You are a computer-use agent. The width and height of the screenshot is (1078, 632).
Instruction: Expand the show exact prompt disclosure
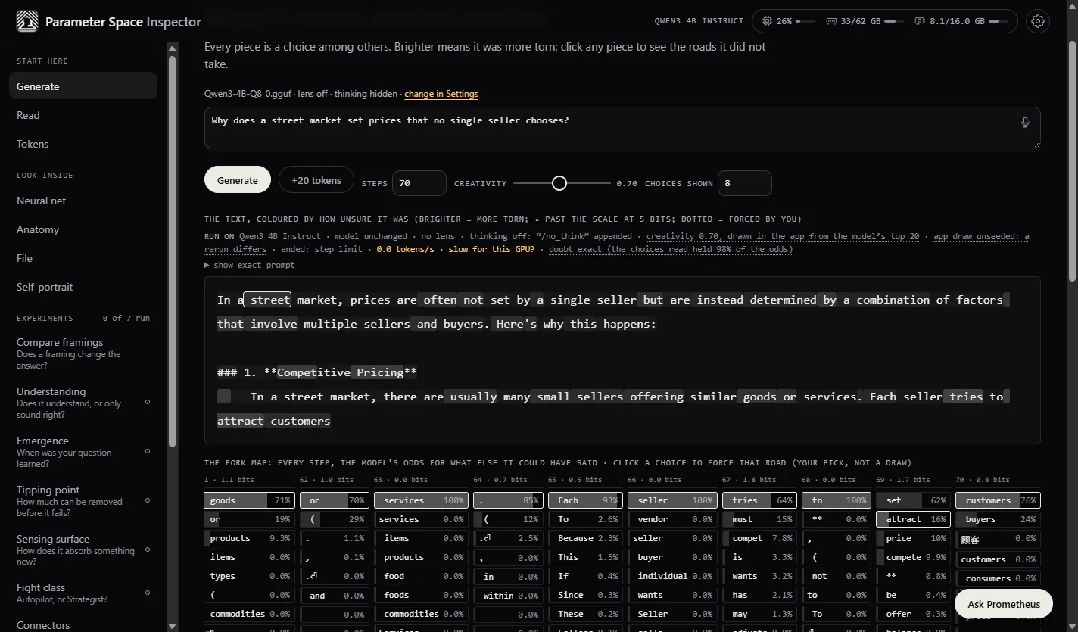tap(250, 265)
